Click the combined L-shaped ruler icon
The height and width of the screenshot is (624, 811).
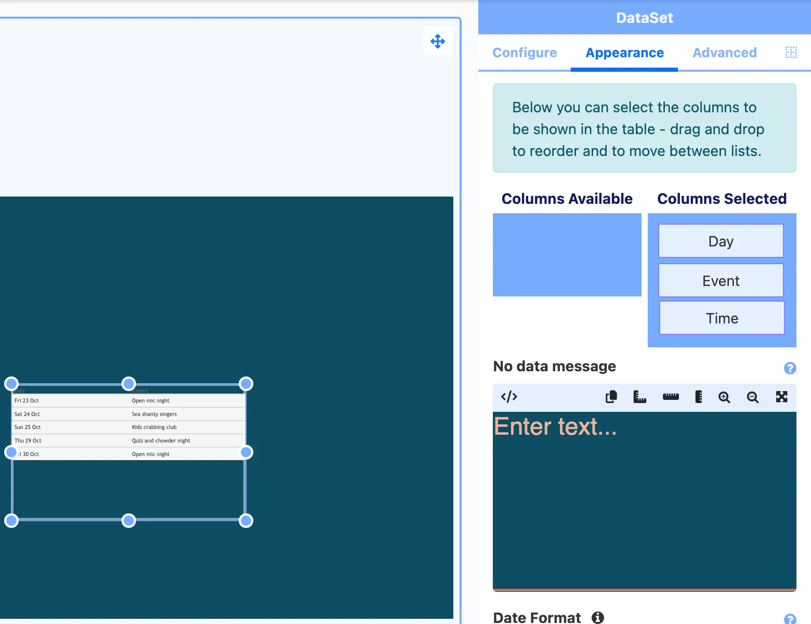pyautogui.click(x=639, y=397)
